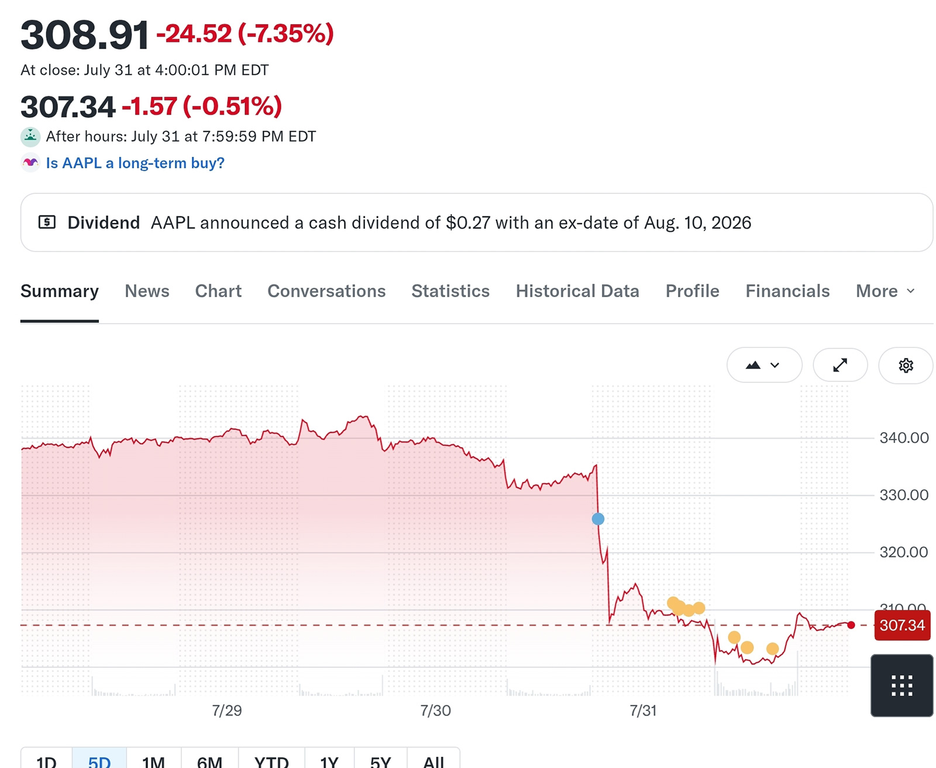
Task: Open the keypad grid icon button
Action: click(x=901, y=686)
